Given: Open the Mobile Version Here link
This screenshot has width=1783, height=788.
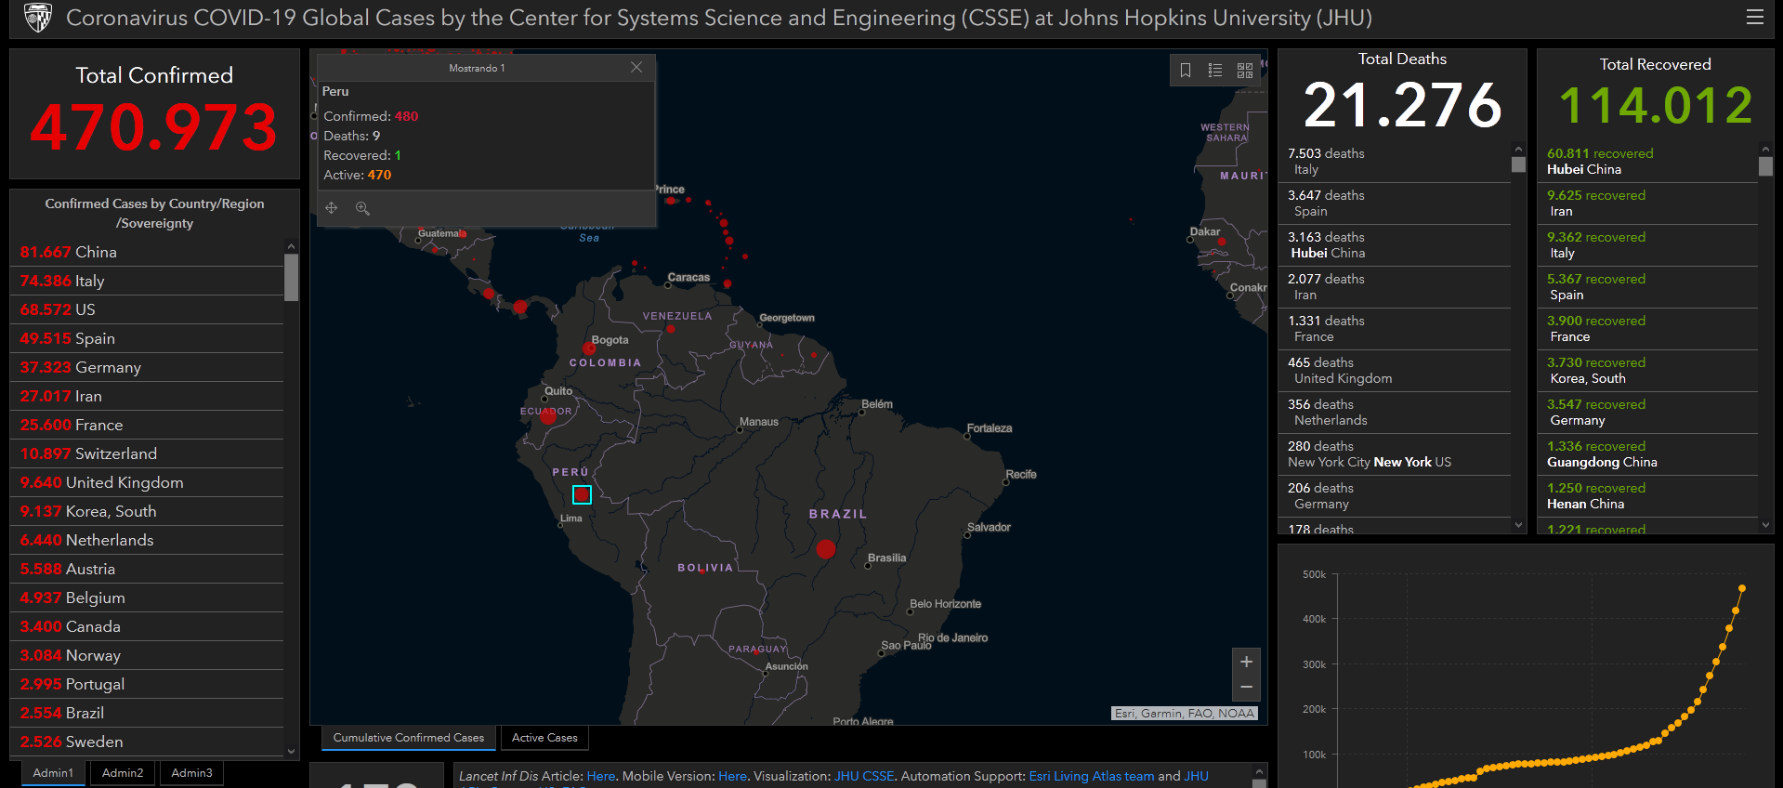Looking at the screenshot, I should point(732,776).
